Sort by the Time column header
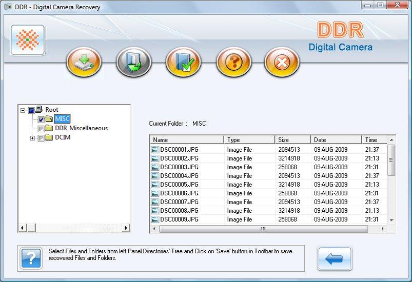This screenshot has width=412, height=282. pos(375,139)
